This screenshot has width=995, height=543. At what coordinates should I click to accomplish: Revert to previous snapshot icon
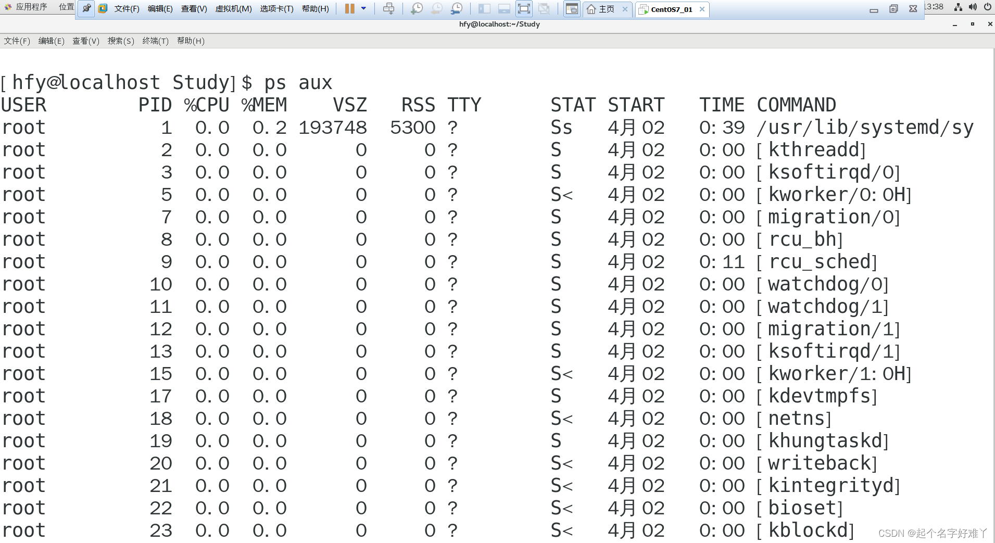[436, 8]
